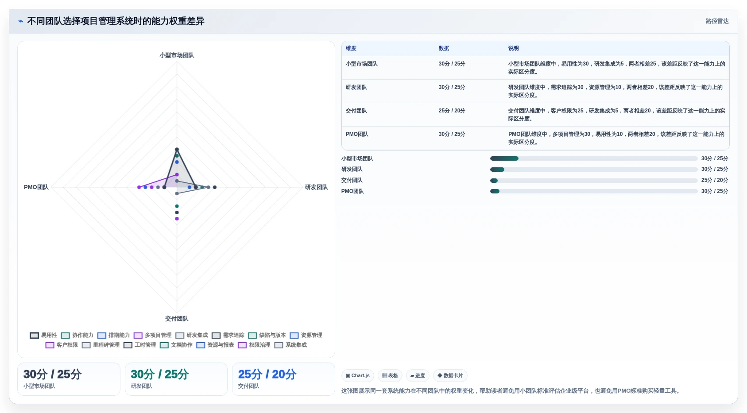The height and width of the screenshot is (413, 747).
Task: Click the chart title 不同团队选择项目管理系统时的能力权重差异
Action: (x=116, y=21)
